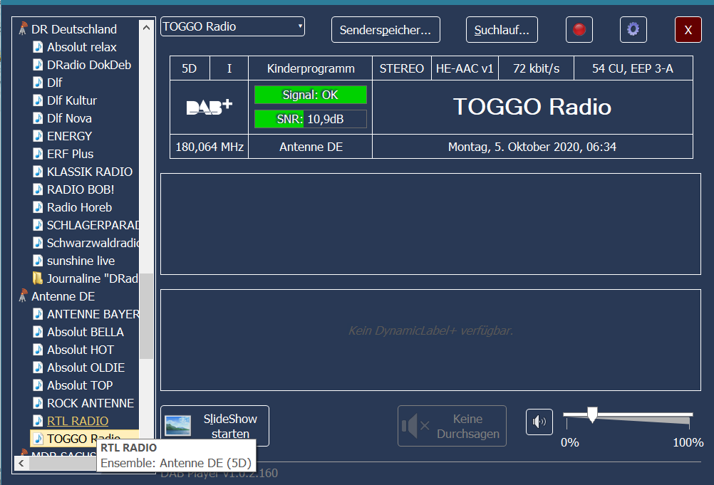The height and width of the screenshot is (485, 714).
Task: Open the Senderspeicher dialog
Action: 386,30
